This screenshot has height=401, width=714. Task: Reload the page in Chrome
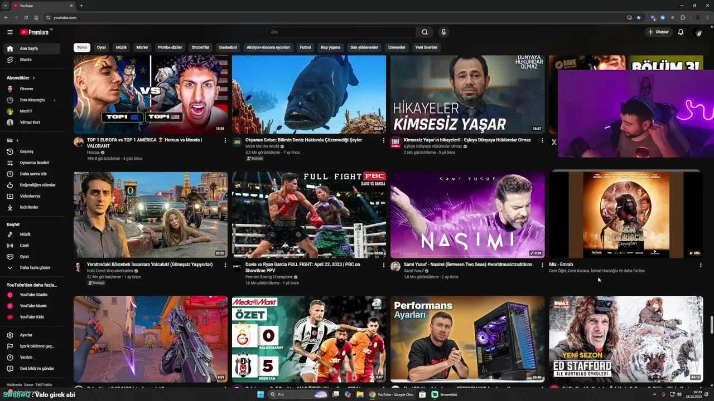pyautogui.click(x=26, y=17)
